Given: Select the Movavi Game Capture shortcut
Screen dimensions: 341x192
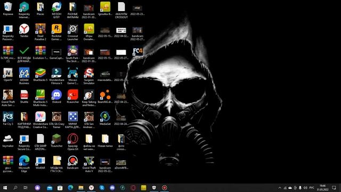Looking at the screenshot, I should click(x=73, y=76).
